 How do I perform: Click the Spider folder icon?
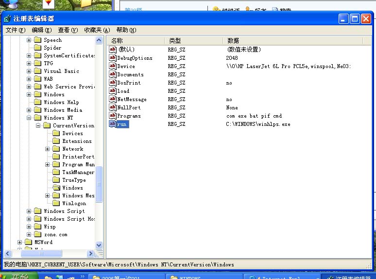tap(37, 48)
